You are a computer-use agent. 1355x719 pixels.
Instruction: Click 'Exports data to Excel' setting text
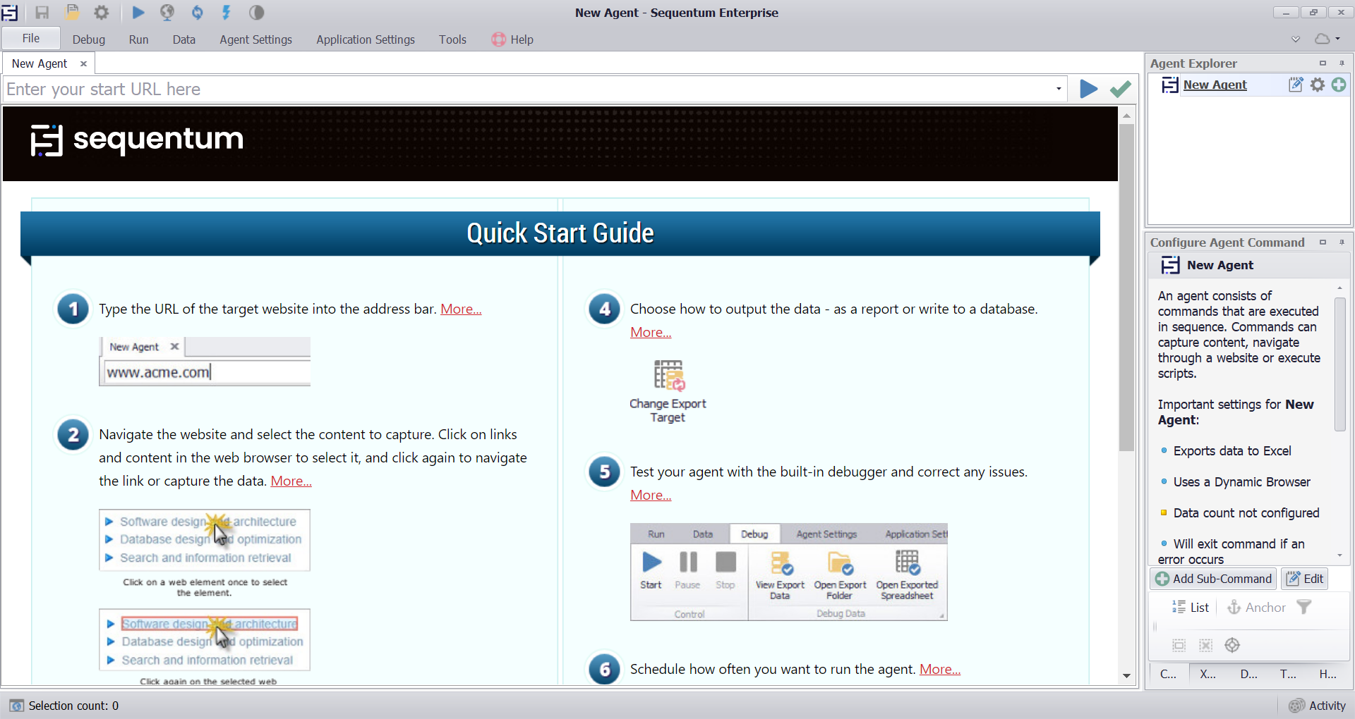click(1232, 450)
